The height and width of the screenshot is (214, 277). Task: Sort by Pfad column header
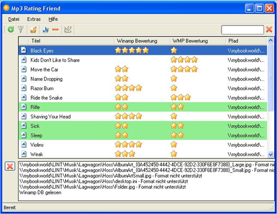click(x=246, y=41)
